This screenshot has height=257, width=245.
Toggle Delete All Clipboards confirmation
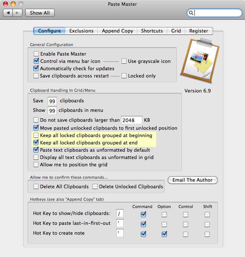(36, 186)
